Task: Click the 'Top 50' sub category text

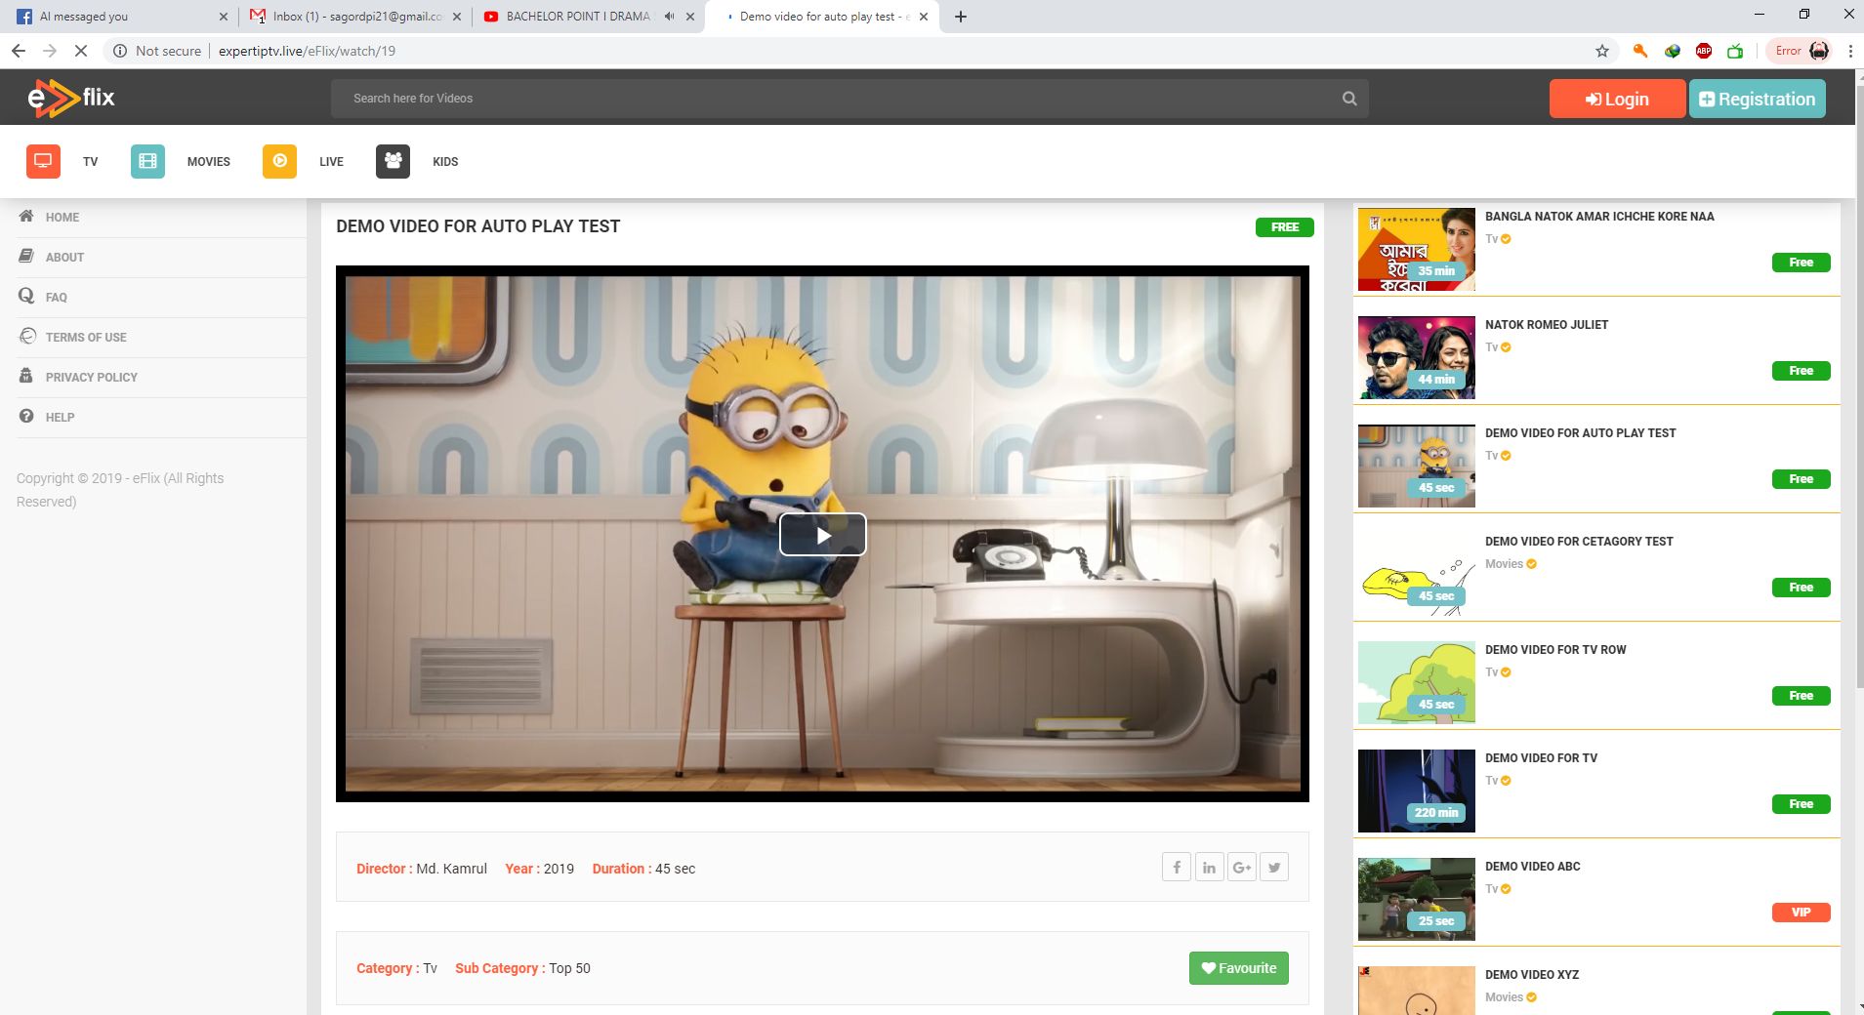Action: (569, 968)
